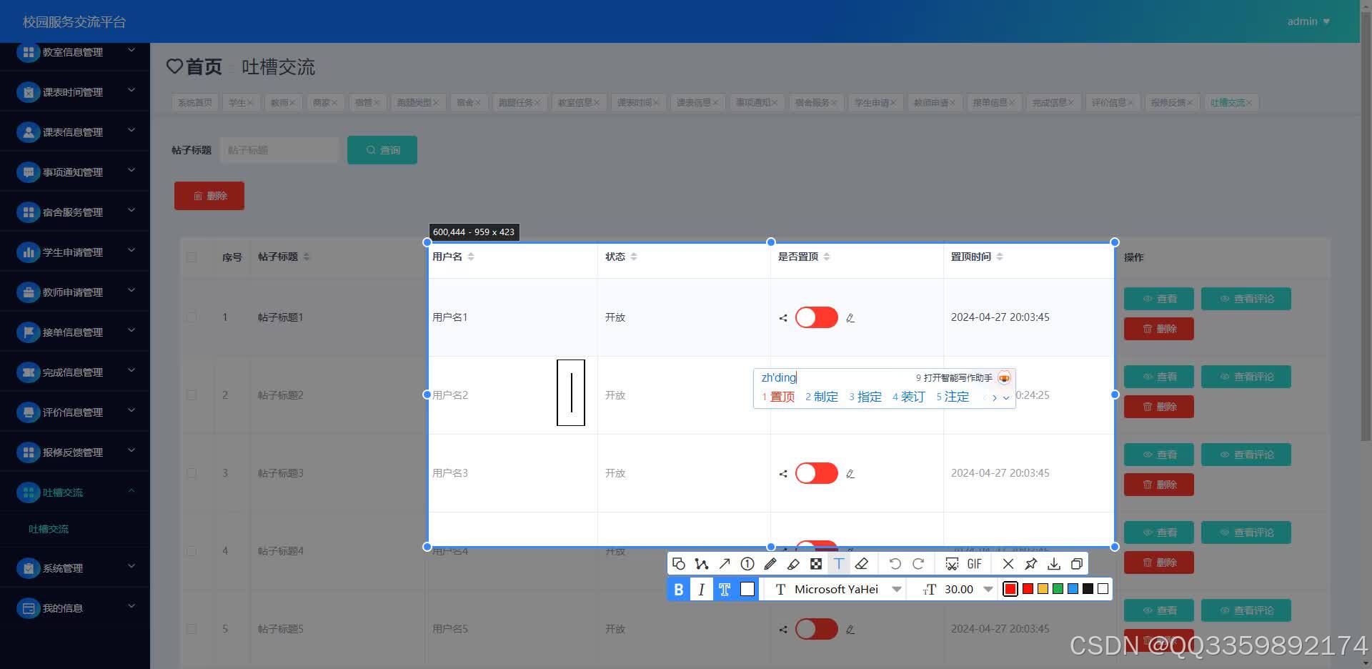Viewport: 1372px width, 669px height.
Task: Sort by 用户名 column arrows
Action: [471, 257]
